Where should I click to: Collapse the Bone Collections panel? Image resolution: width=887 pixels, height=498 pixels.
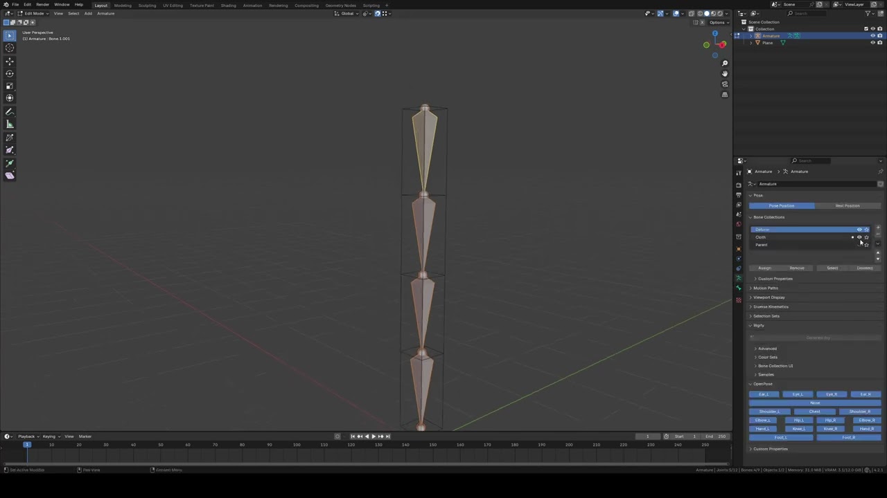click(x=769, y=217)
